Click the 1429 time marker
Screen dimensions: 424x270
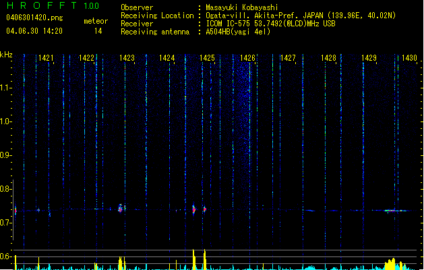click(x=369, y=58)
